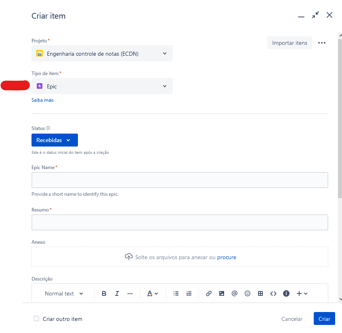Viewport: 342px width, 333px height.
Task: Click the scrollbar down arrow
Action: point(340,299)
